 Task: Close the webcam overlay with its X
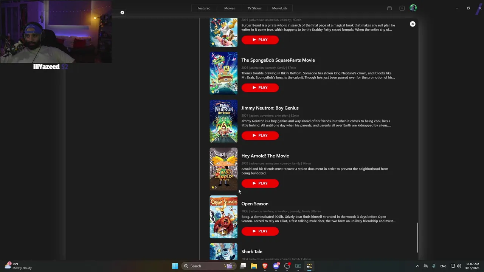coord(122,13)
